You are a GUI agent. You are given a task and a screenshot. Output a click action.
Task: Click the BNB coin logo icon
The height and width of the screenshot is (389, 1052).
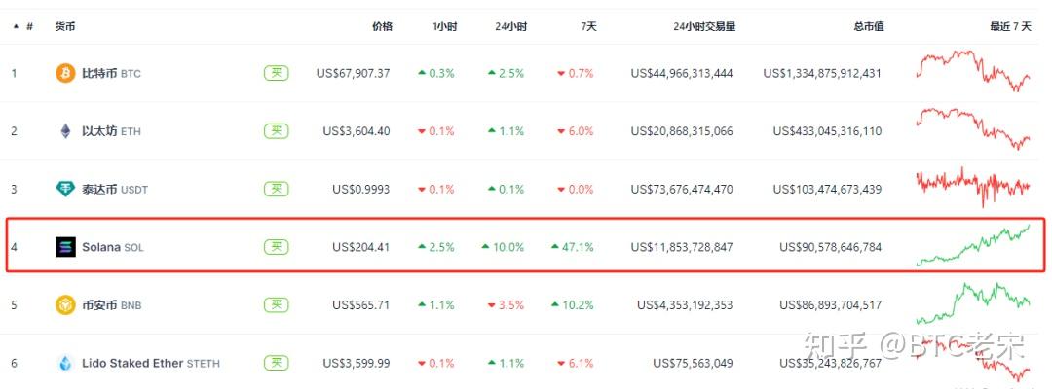pos(65,305)
